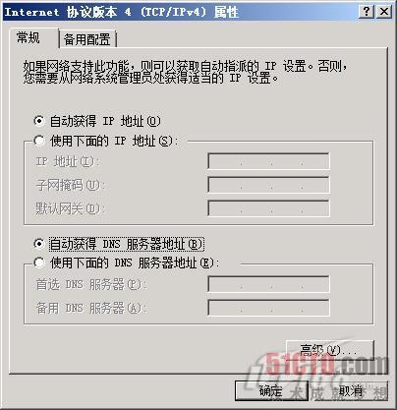
Task: Click the dialog title bar text
Action: click(121, 12)
